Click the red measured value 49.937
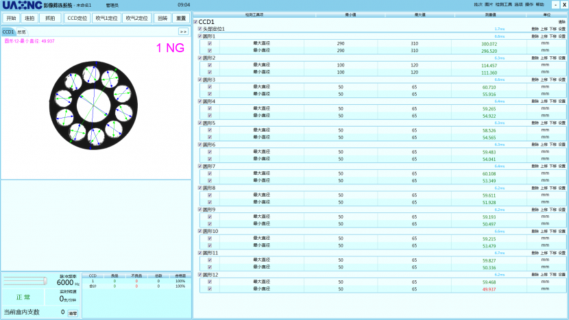569x320 pixels. [x=489, y=290]
